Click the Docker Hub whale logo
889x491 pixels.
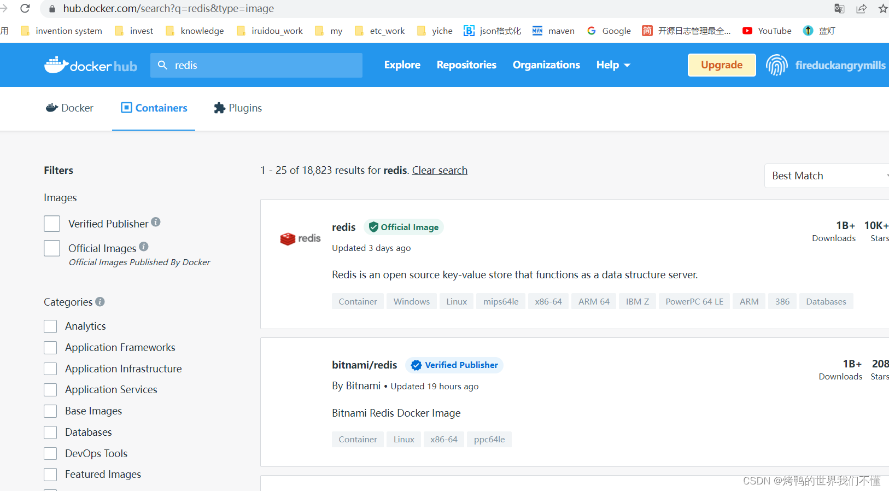(x=91, y=65)
